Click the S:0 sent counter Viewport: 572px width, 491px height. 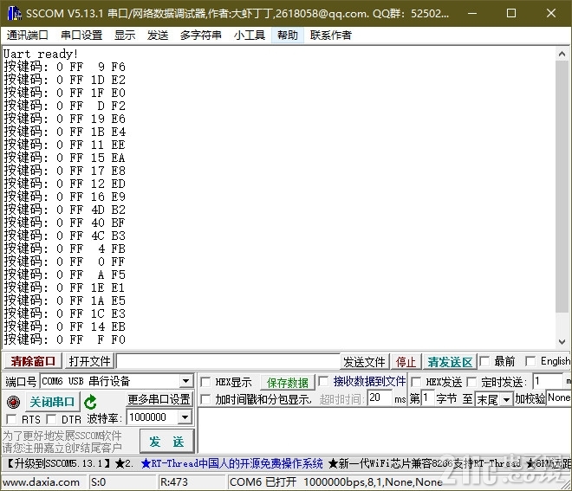pos(99,482)
